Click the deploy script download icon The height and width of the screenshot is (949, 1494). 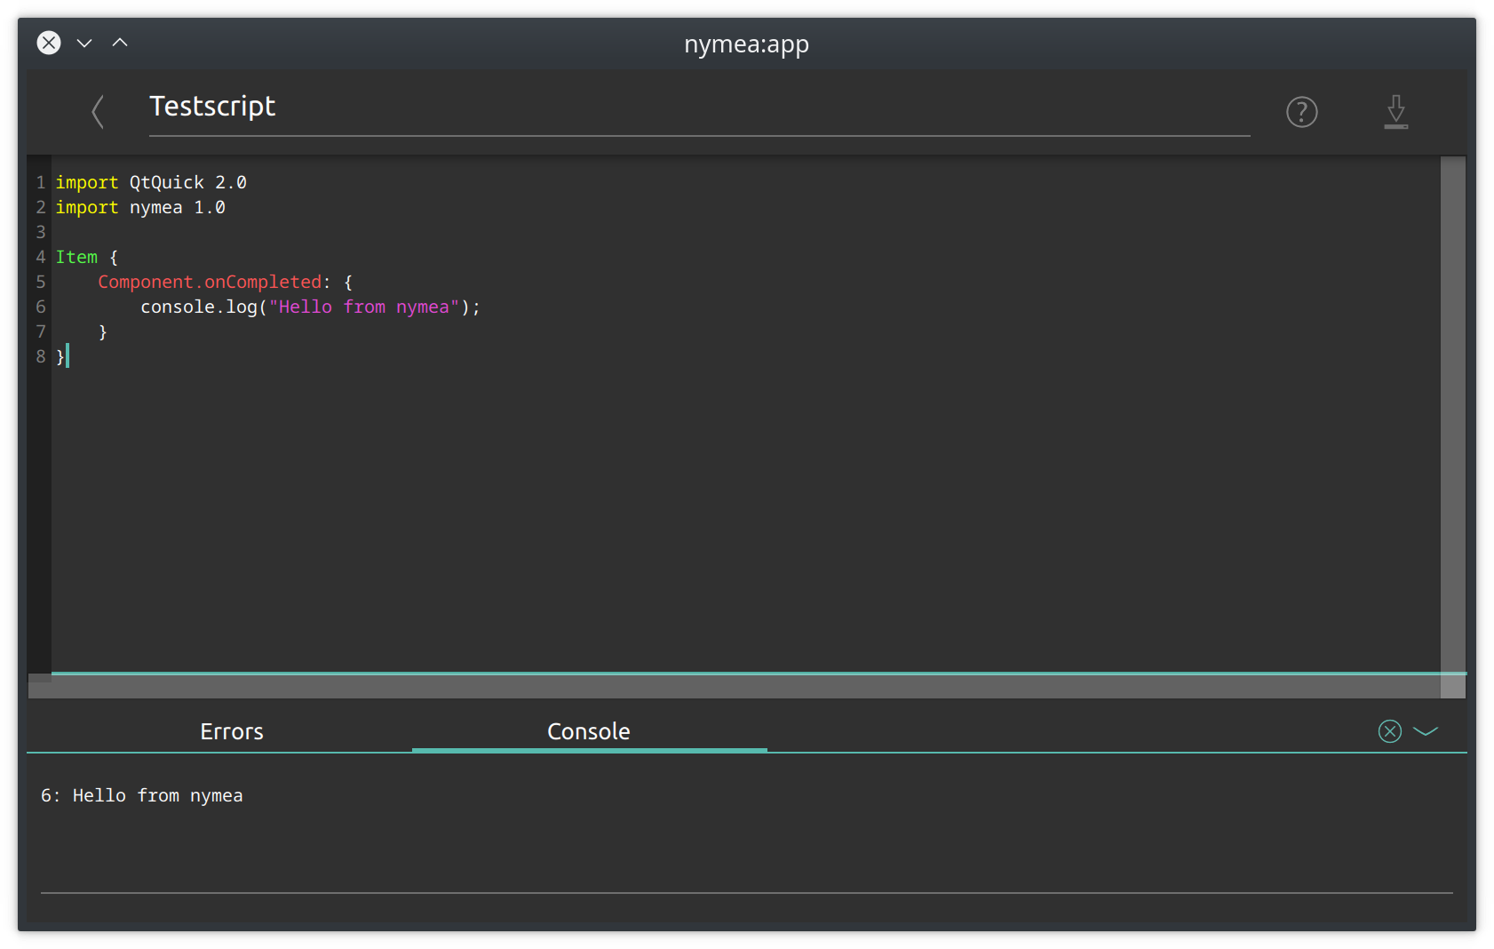coord(1396,112)
